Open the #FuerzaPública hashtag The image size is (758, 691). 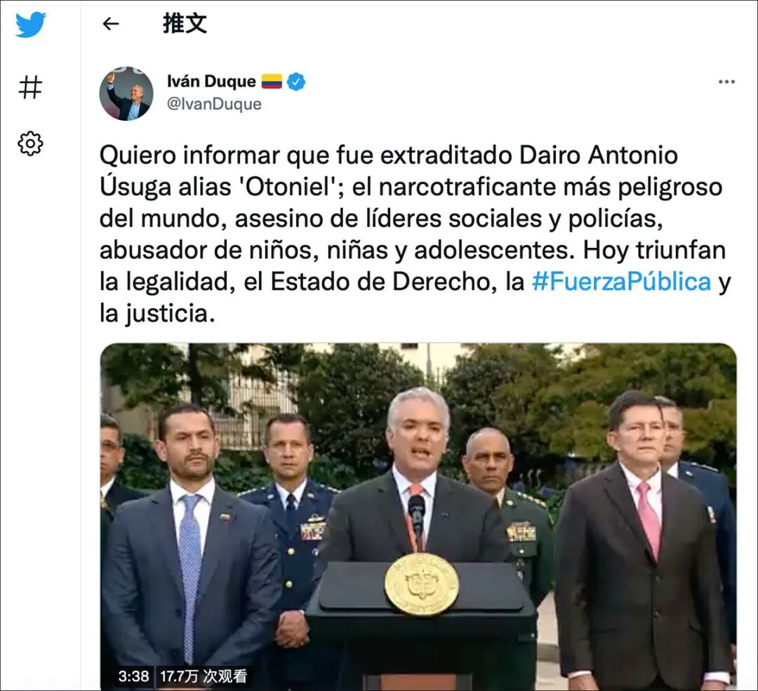point(621,282)
